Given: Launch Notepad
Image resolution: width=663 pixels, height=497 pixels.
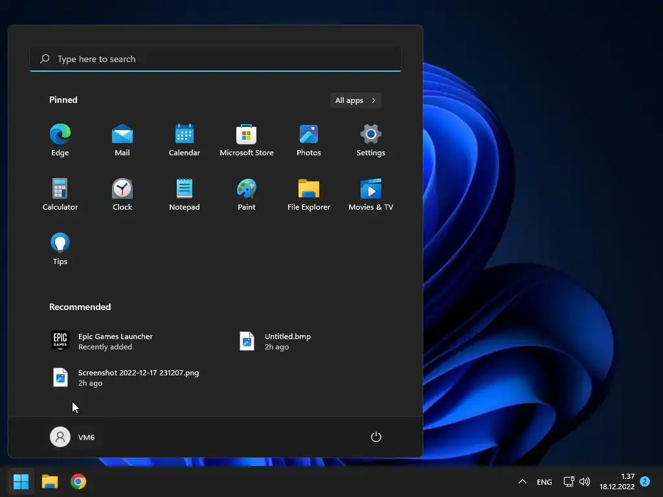Looking at the screenshot, I should click(x=185, y=195).
